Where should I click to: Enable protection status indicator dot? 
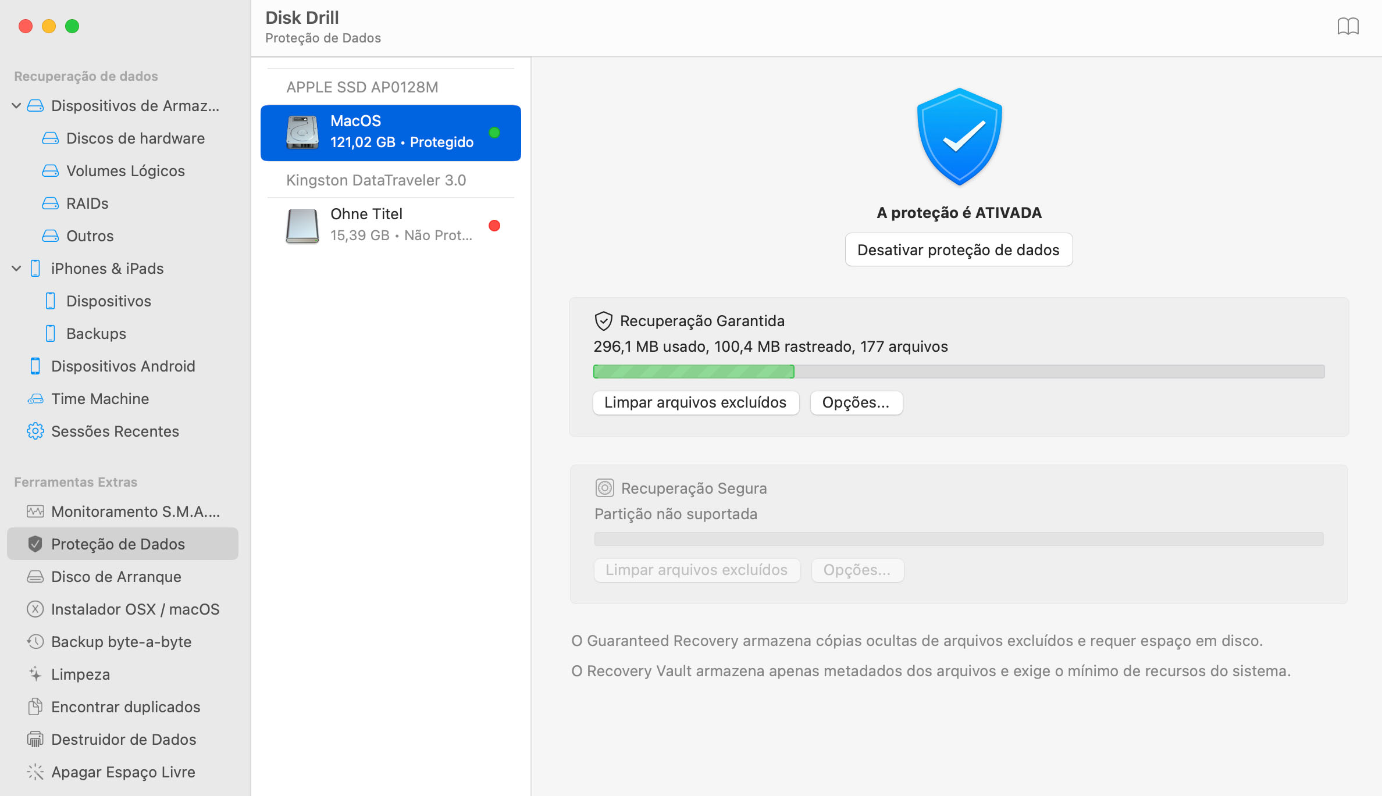pos(494,132)
